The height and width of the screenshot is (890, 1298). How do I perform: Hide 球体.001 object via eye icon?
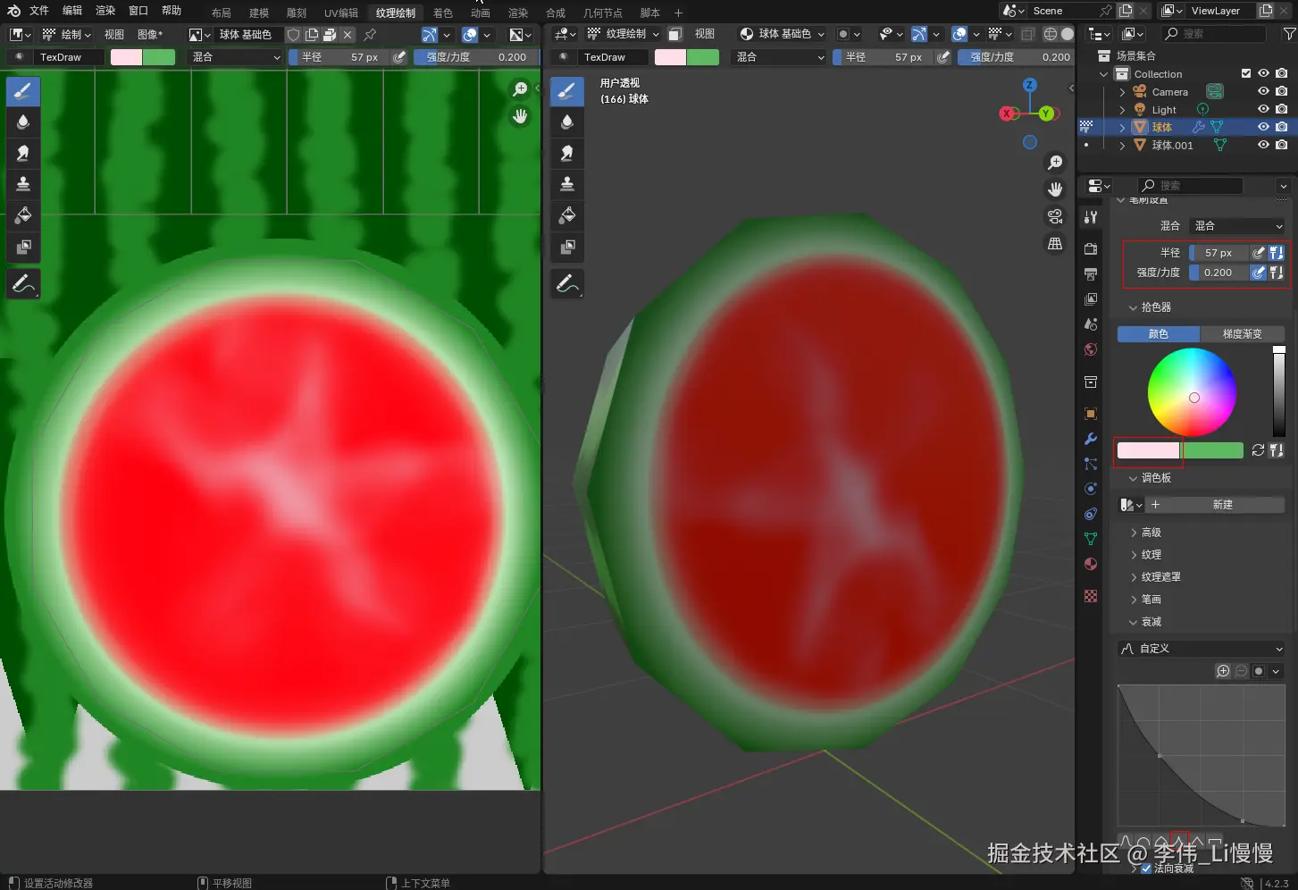(1263, 145)
